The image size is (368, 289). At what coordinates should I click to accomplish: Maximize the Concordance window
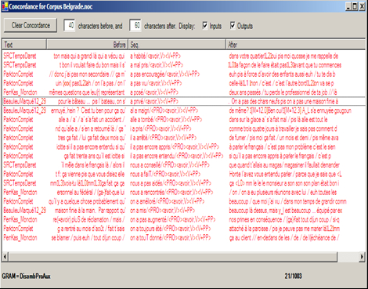(355, 6)
